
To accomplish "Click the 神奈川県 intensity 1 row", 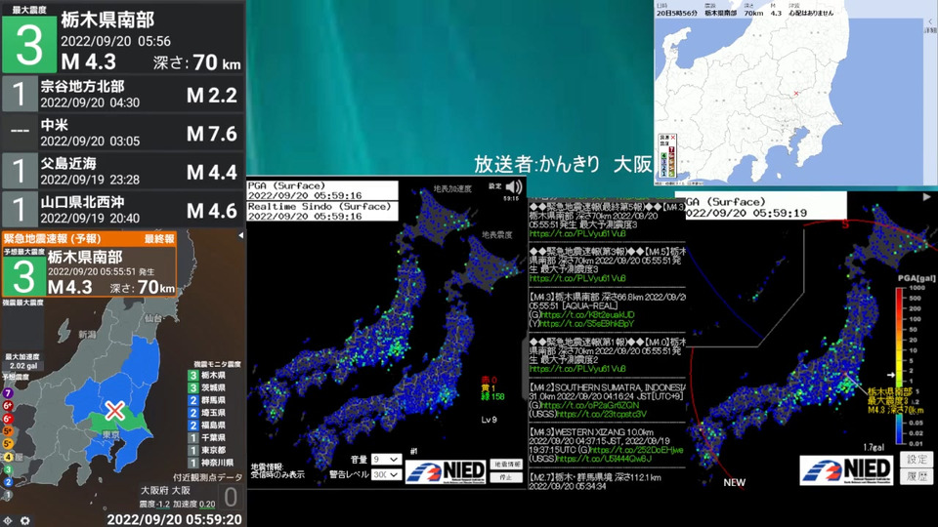I will [211, 463].
